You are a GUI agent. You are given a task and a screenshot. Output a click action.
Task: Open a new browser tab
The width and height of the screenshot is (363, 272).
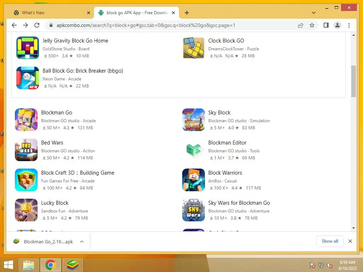(187, 13)
